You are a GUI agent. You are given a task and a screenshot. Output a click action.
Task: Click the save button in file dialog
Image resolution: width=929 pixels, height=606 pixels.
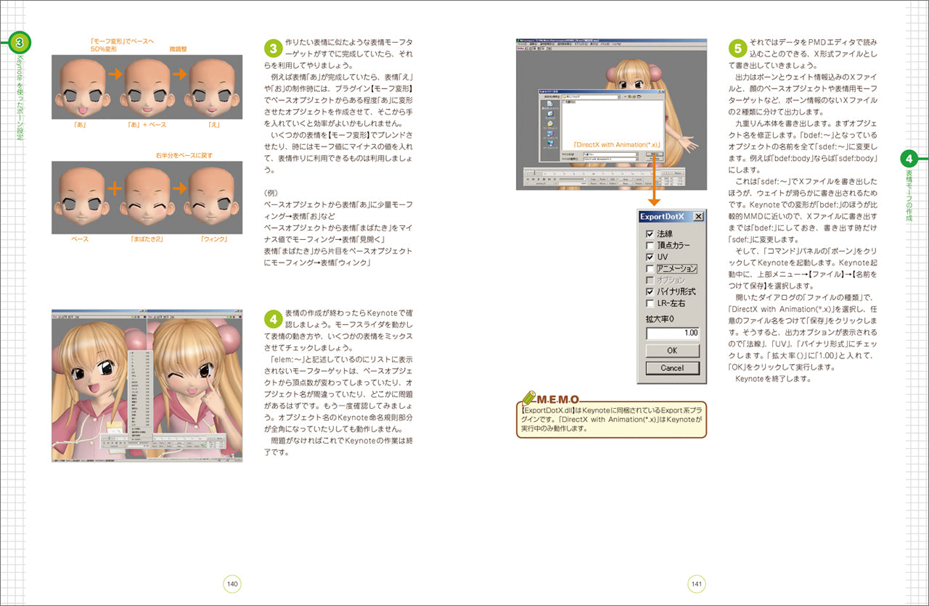coord(655,154)
